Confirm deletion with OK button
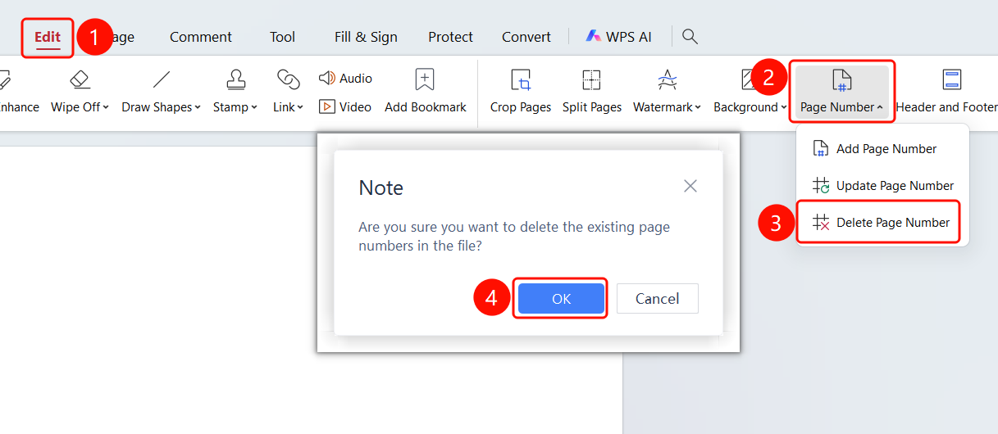This screenshot has height=434, width=998. coord(561,299)
